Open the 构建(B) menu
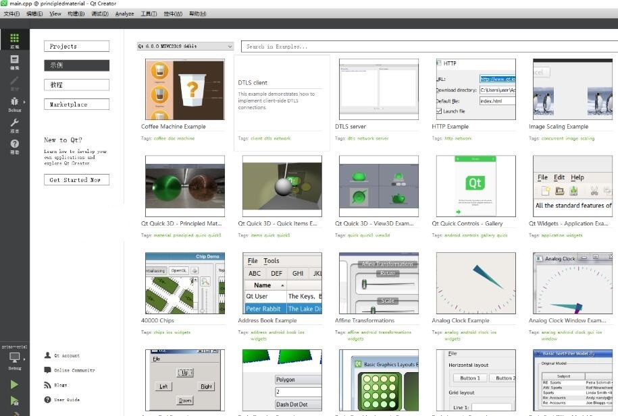 tap(76, 13)
